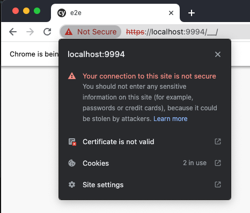Screen dimensions: 250x213
Task: Click the forward navigation arrow
Action: pyautogui.click(x=30, y=32)
